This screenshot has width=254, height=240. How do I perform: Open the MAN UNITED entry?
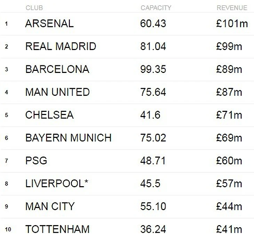[x=57, y=92]
